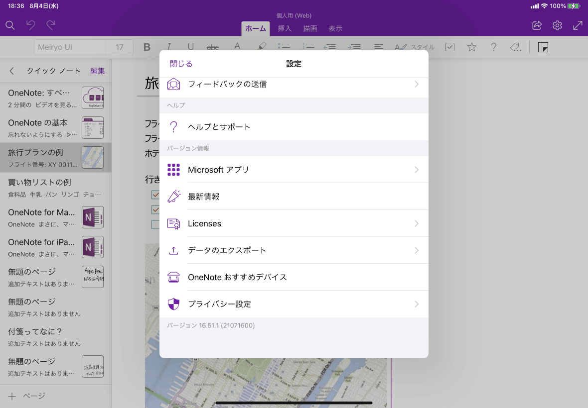Screen dimensions: 588x408
Task: Tap the Wi-Fi indicator in status bar
Action: (544, 6)
